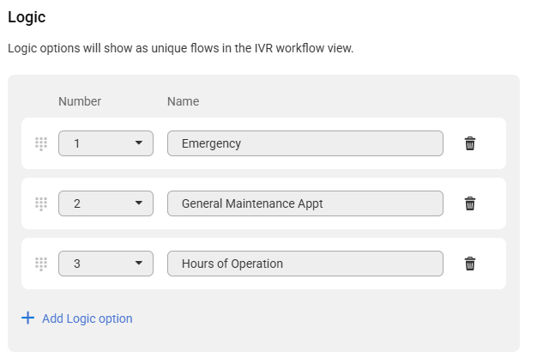
Task: Delete the Emergency logic option
Action: coord(470,143)
